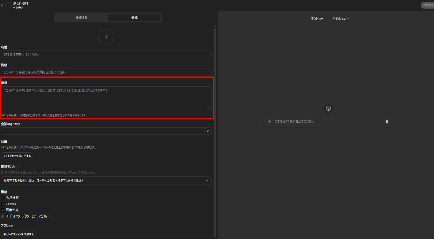
Task: Click the plus icon in preview message box
Action: (x=270, y=122)
